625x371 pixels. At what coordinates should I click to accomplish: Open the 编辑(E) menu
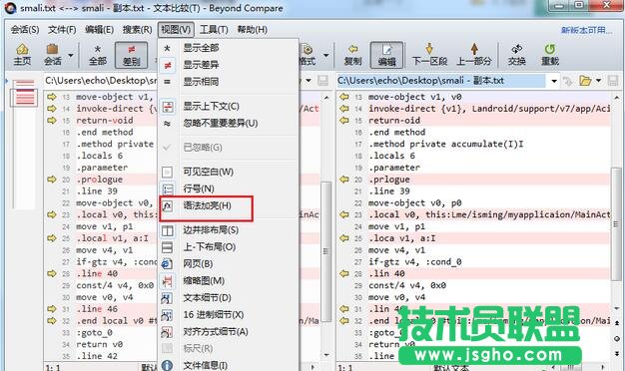coord(99,30)
